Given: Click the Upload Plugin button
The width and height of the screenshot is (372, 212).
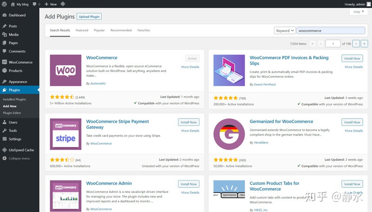Looking at the screenshot, I should click(89, 17).
